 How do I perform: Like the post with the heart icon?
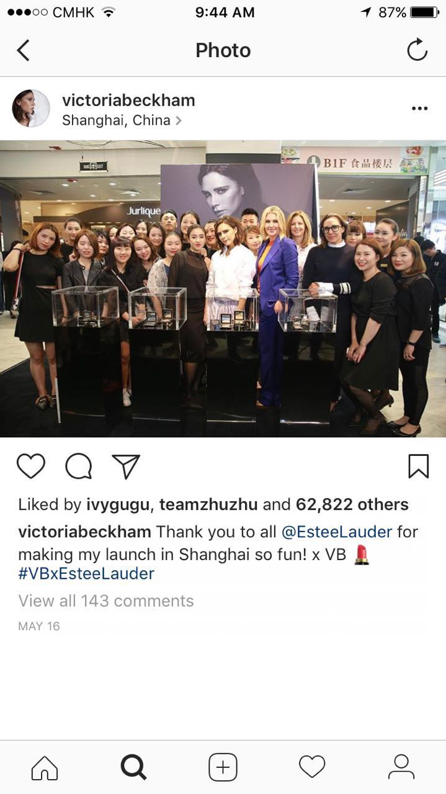click(x=31, y=466)
